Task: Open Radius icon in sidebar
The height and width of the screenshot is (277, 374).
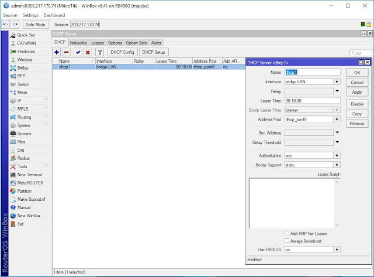Action: pos(13,158)
